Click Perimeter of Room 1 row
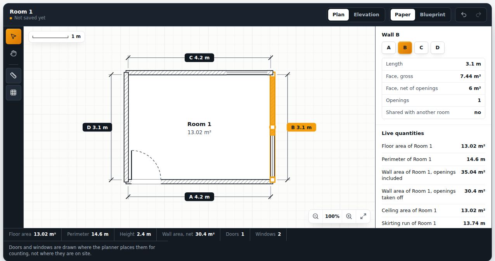This screenshot has width=495, height=261. tap(433, 159)
